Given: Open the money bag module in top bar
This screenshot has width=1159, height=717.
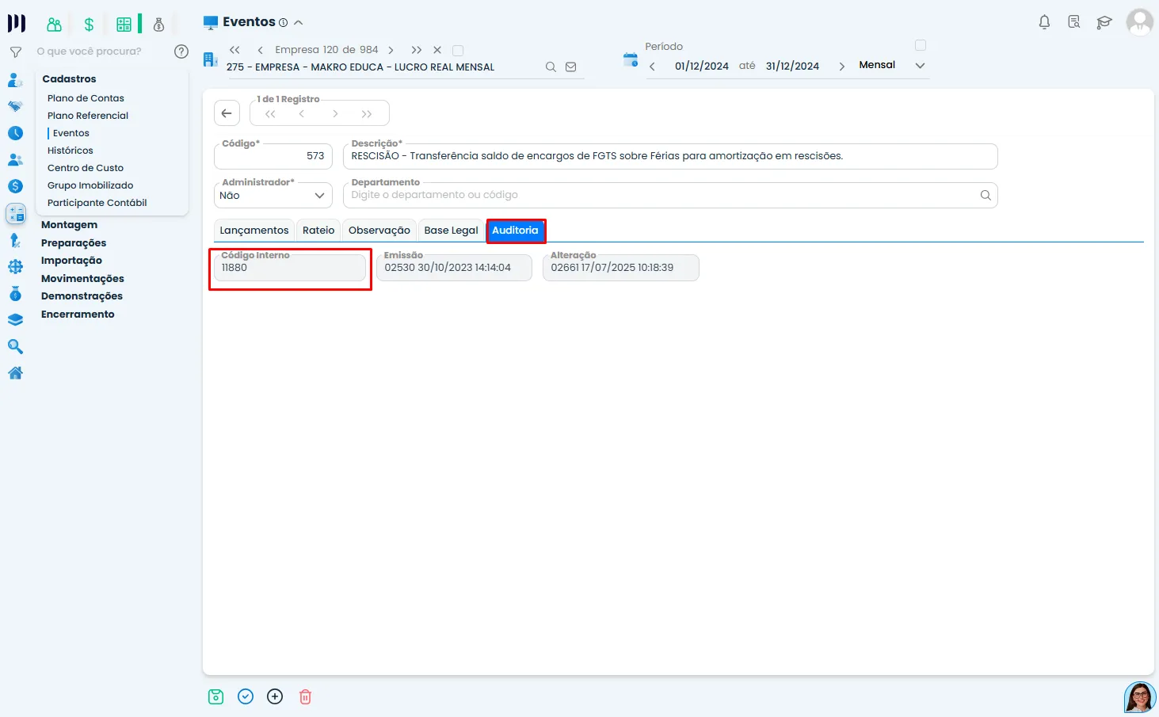Looking at the screenshot, I should (x=158, y=25).
